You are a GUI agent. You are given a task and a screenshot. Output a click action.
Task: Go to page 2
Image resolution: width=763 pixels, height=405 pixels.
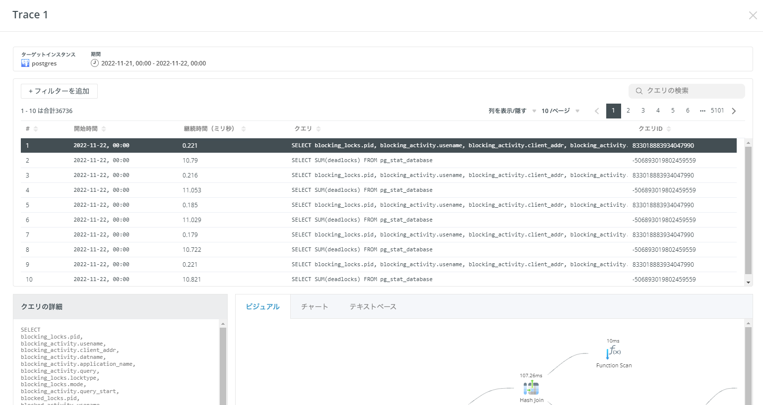click(628, 111)
